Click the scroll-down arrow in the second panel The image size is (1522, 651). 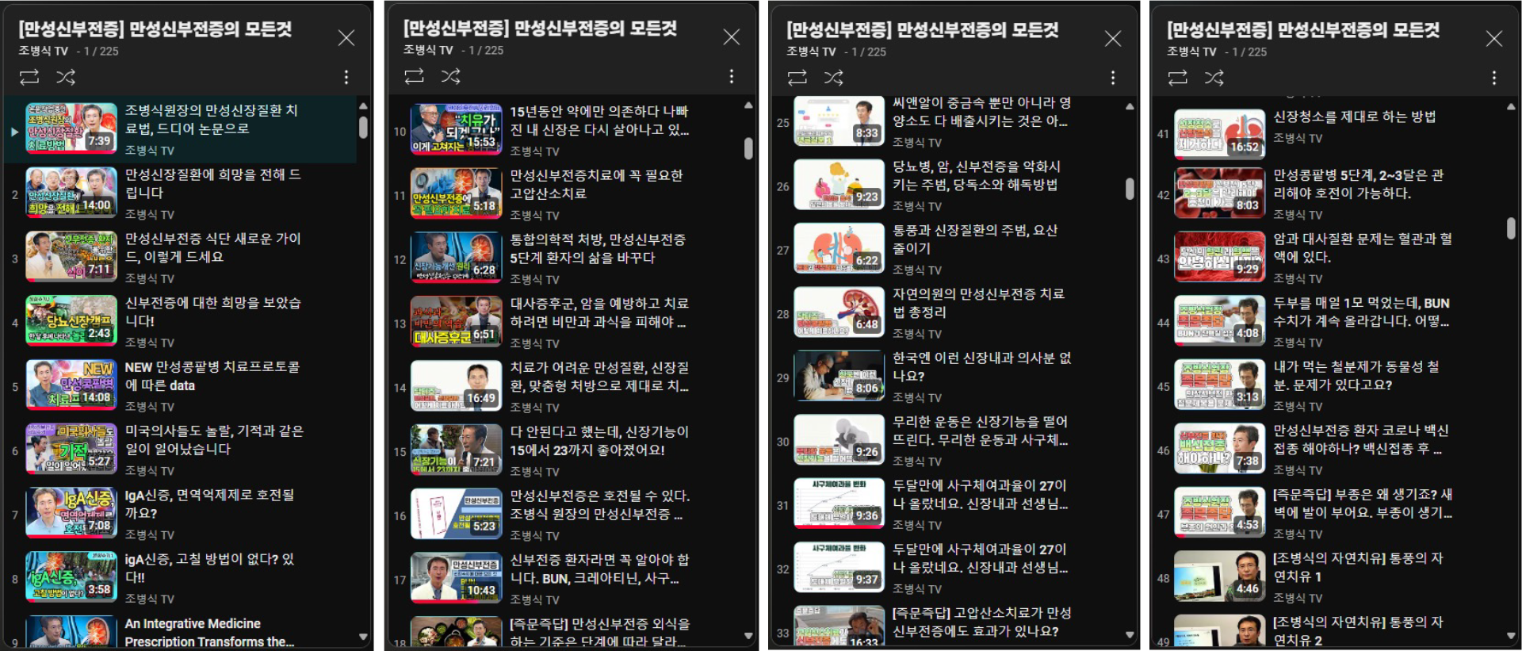click(x=748, y=635)
